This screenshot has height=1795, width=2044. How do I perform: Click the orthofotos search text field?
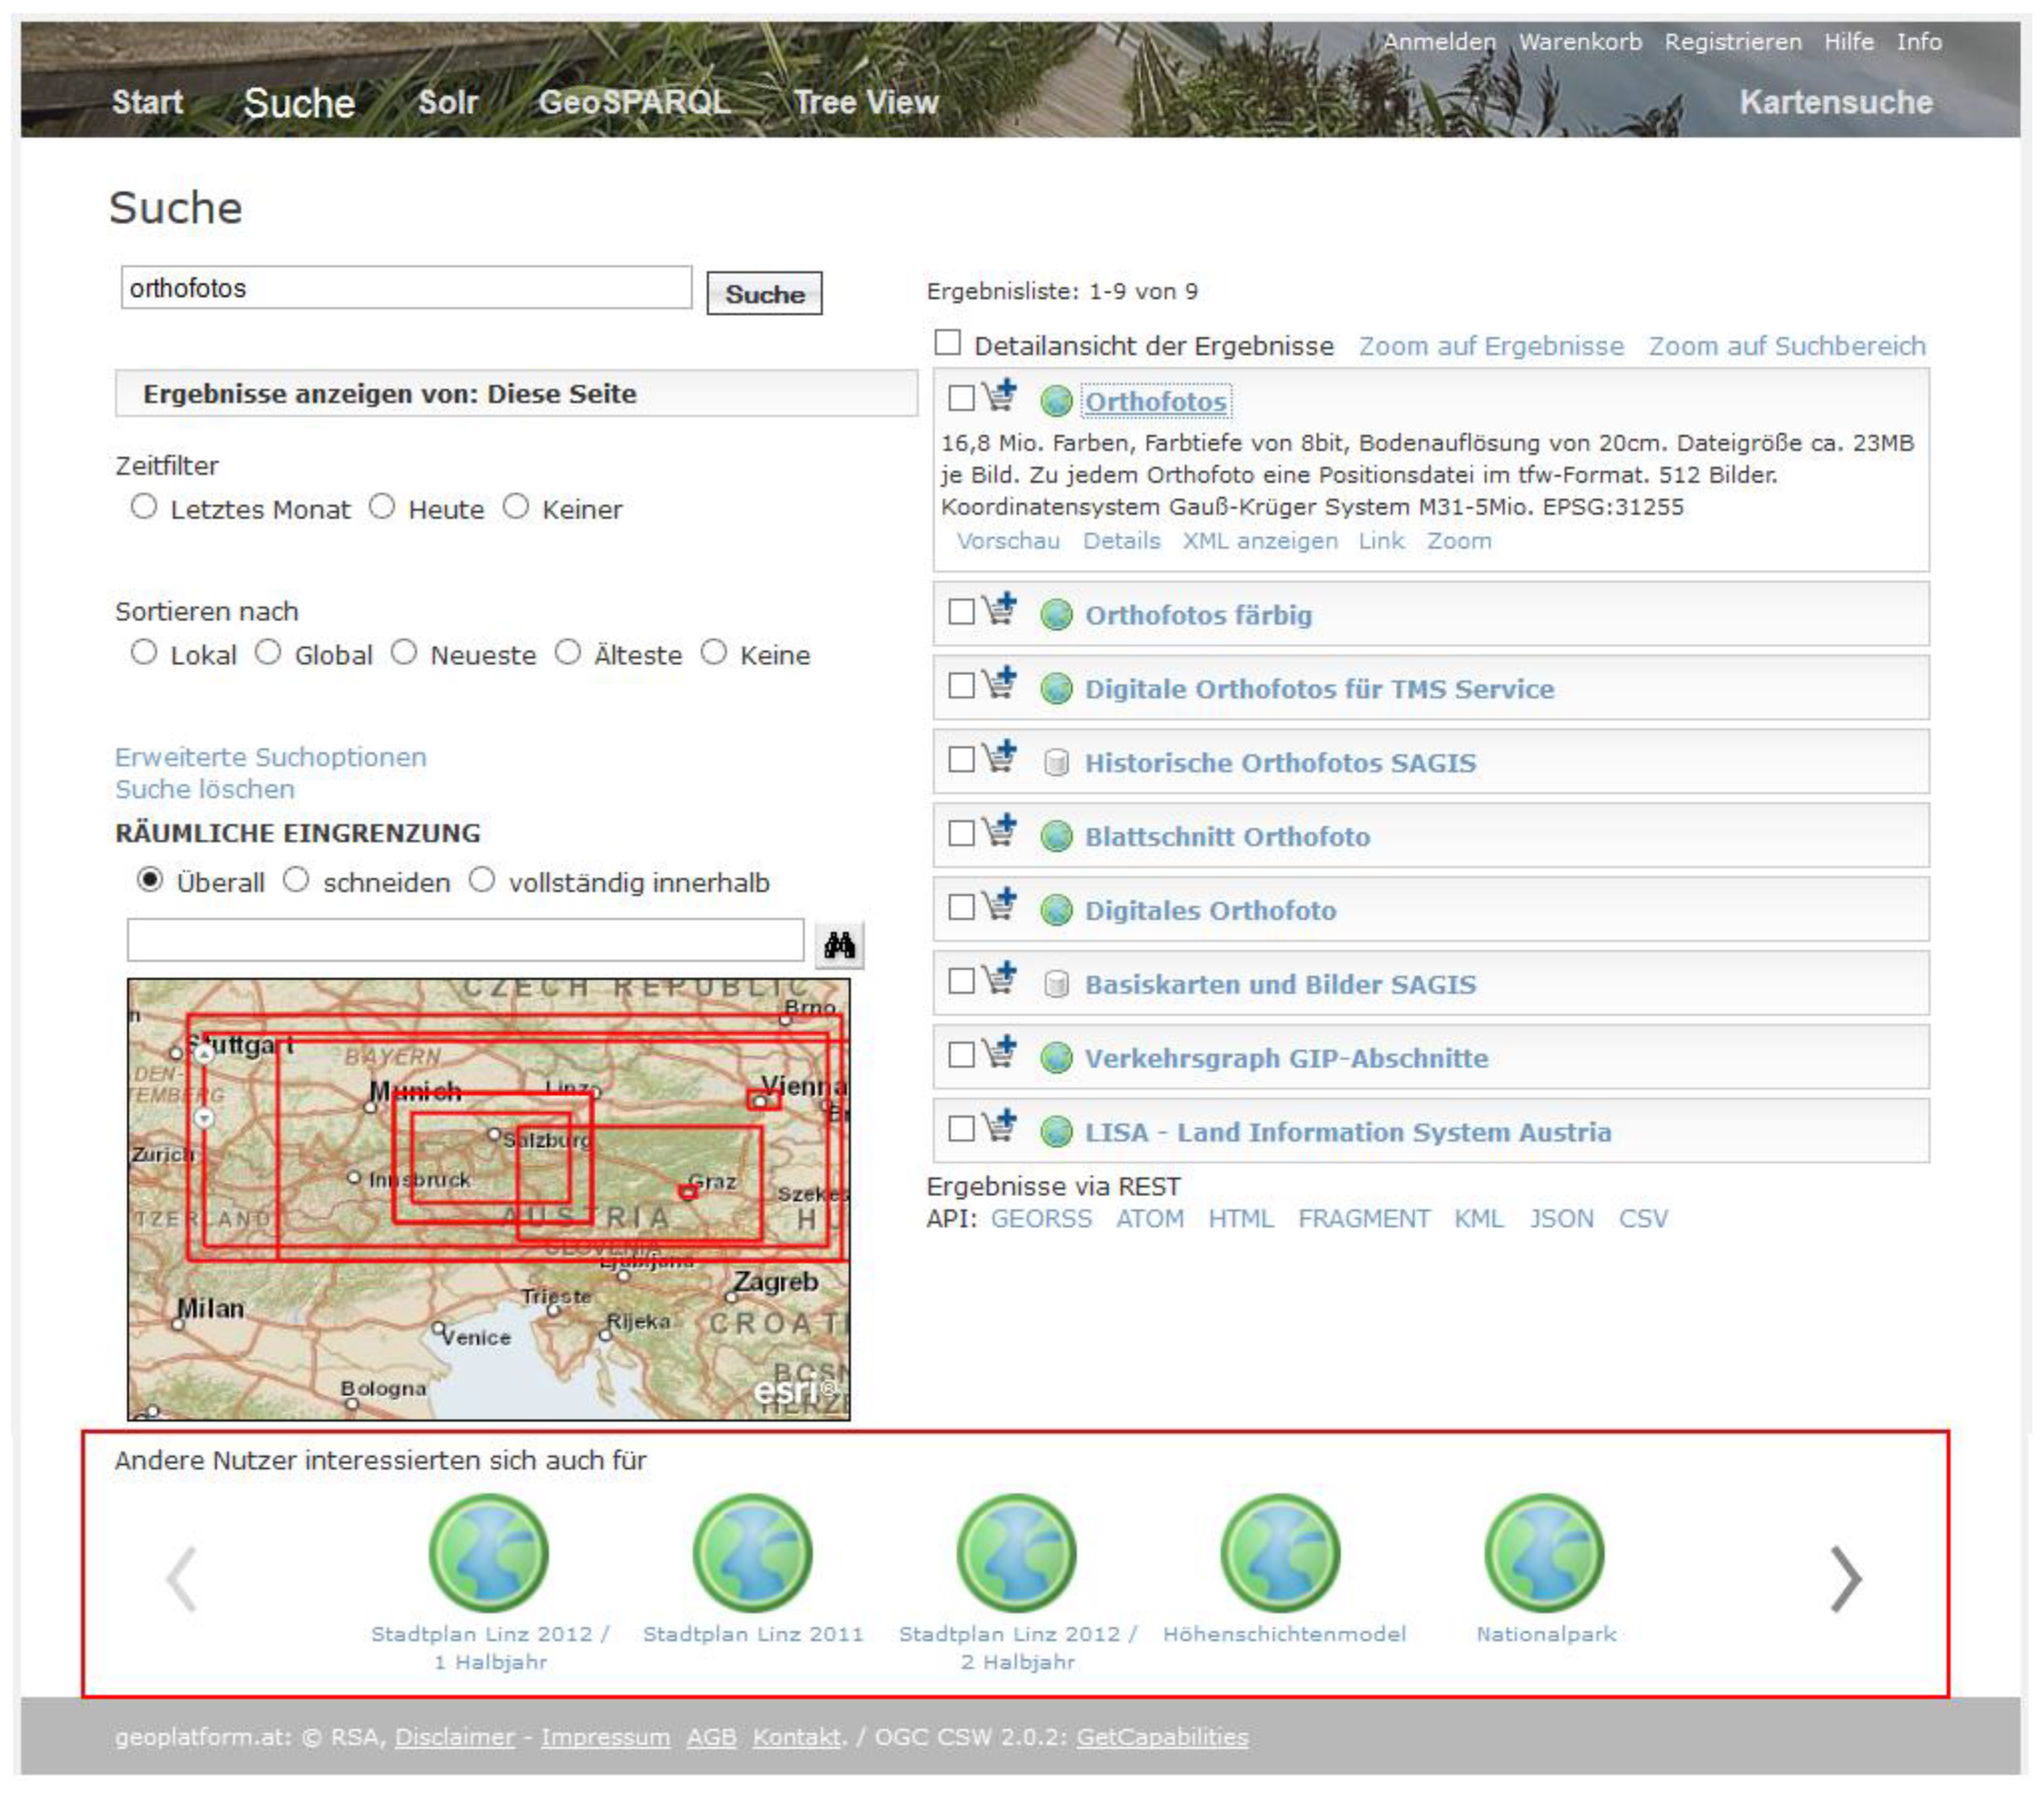point(405,288)
